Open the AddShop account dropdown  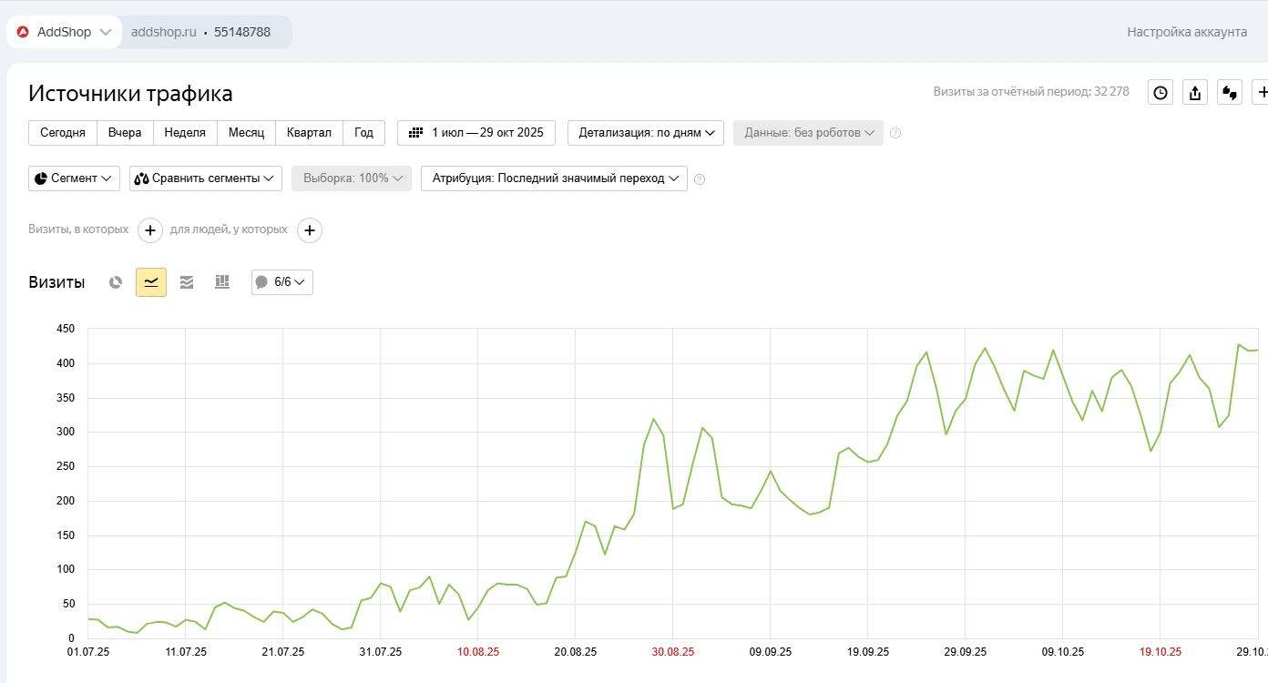tap(65, 32)
